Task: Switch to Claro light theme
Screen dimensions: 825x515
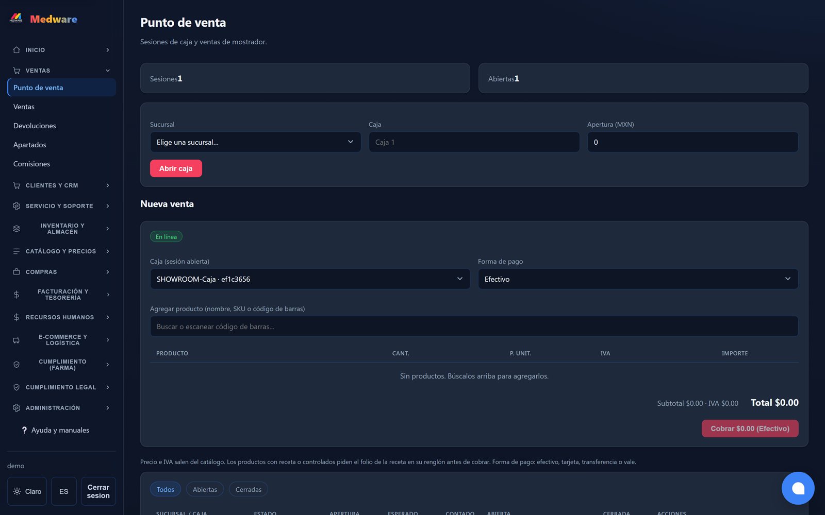Action: (x=27, y=491)
